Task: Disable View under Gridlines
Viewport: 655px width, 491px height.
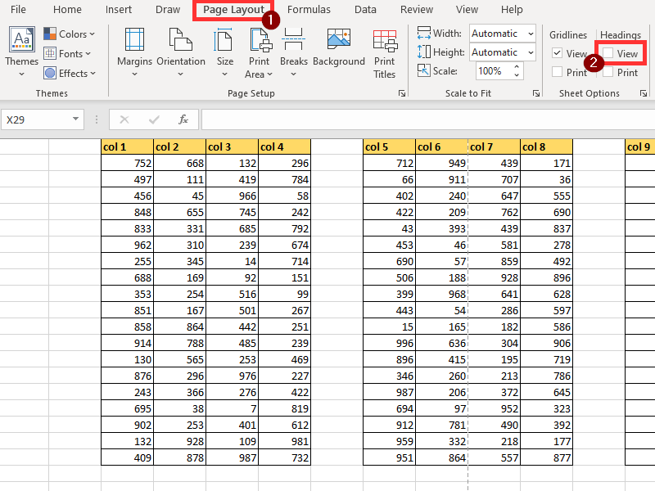Action: (x=557, y=52)
